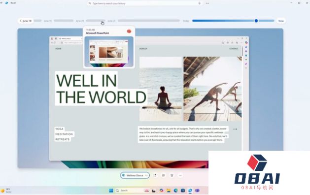Open more options beside the trash icon

click(x=180, y=175)
